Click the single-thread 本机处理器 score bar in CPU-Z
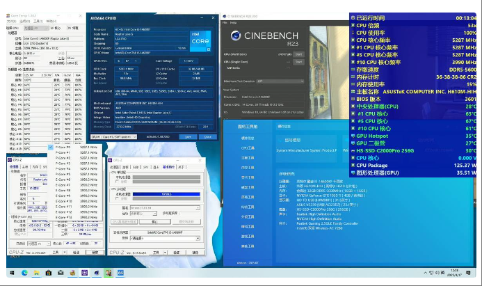Viewport: 482px width, 286px height. [x=166, y=177]
